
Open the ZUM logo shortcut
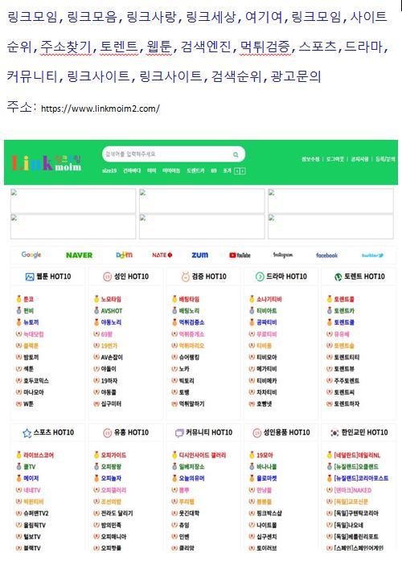[200, 255]
